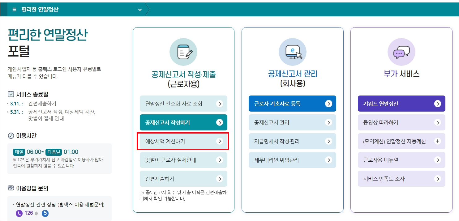Click arrow icon on 서비스 만족도 조사
459x221 pixels.
coord(437,179)
